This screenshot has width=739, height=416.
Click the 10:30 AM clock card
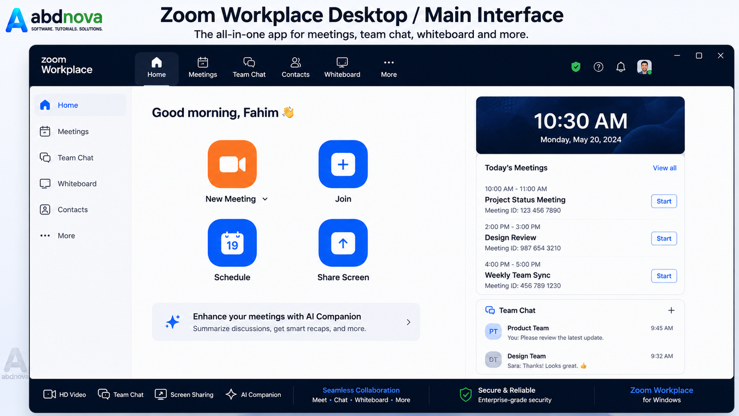point(580,125)
